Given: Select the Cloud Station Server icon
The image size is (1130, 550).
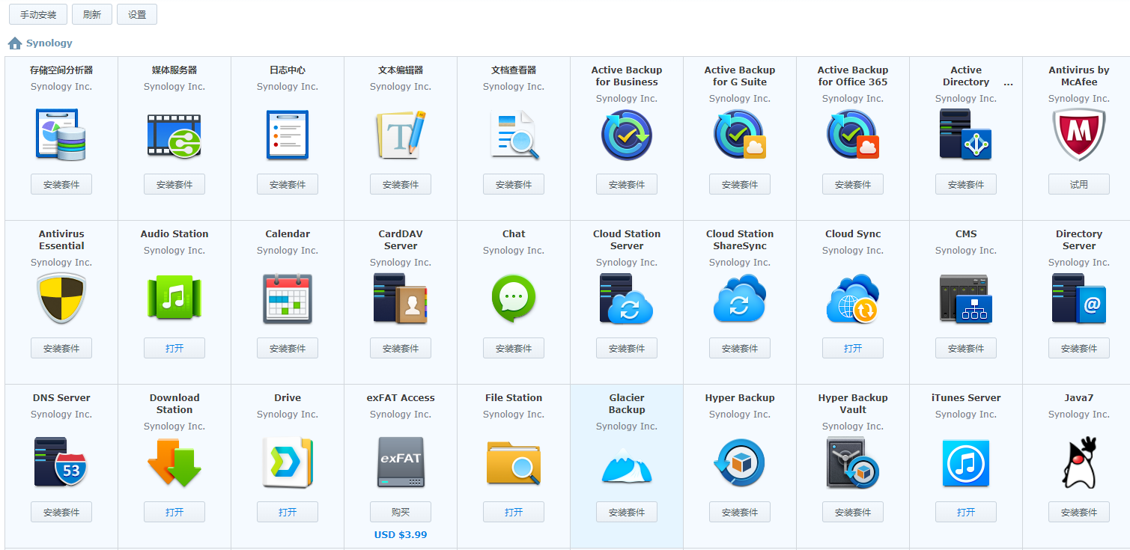Looking at the screenshot, I should click(627, 299).
